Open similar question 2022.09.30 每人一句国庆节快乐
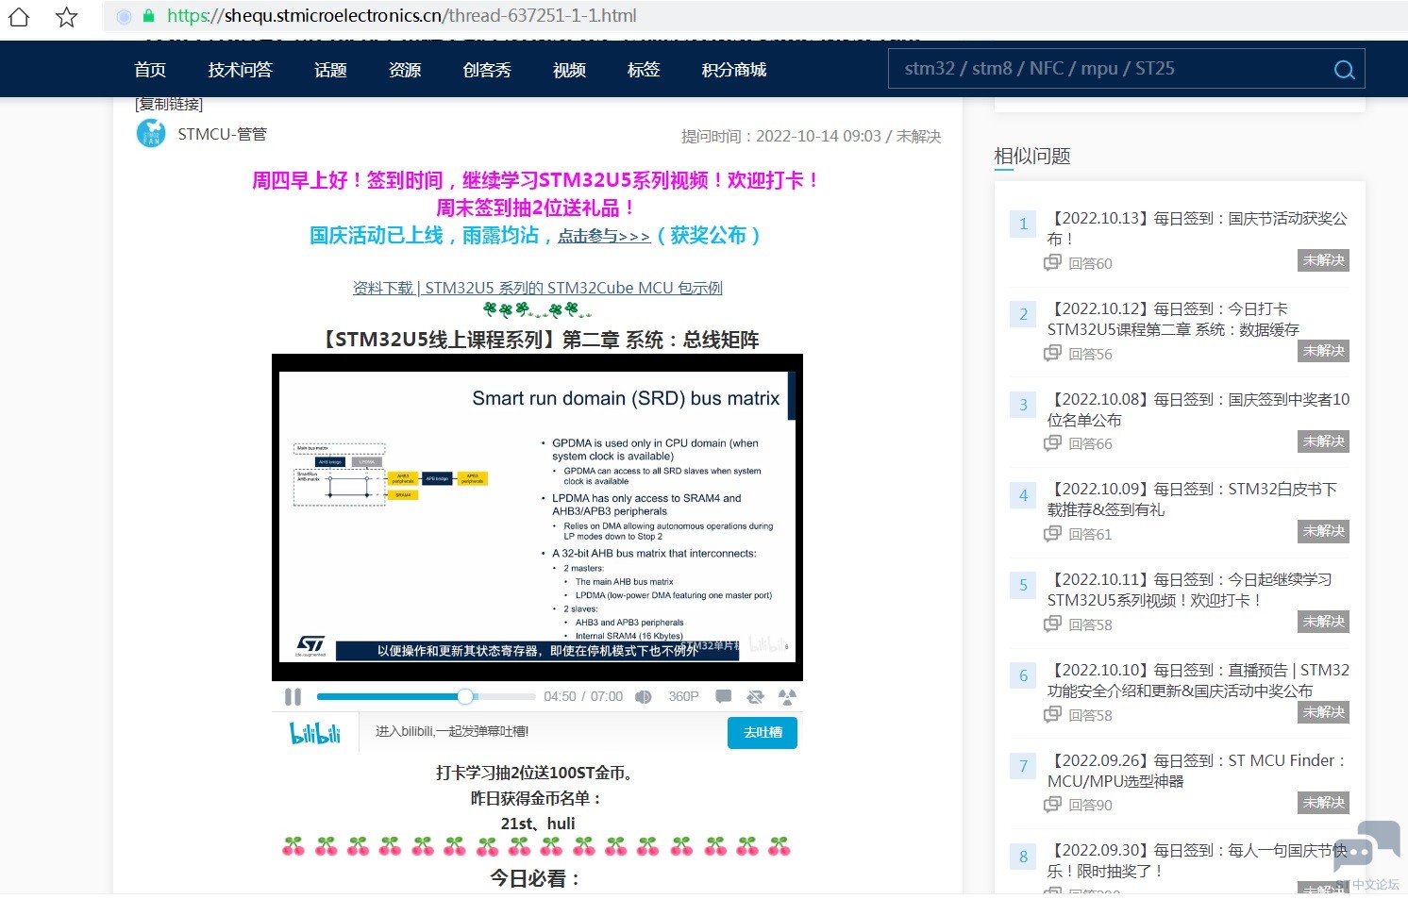This screenshot has height=899, width=1408. click(x=1197, y=860)
